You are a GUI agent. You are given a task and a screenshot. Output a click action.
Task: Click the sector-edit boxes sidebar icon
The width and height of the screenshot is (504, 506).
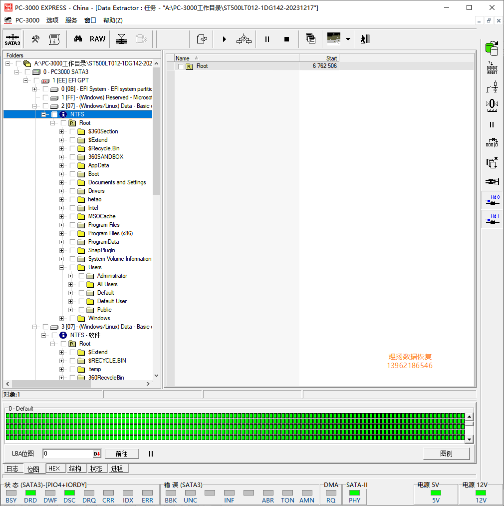(492, 143)
